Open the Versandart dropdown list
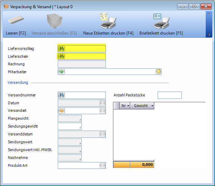 coord(102,111)
